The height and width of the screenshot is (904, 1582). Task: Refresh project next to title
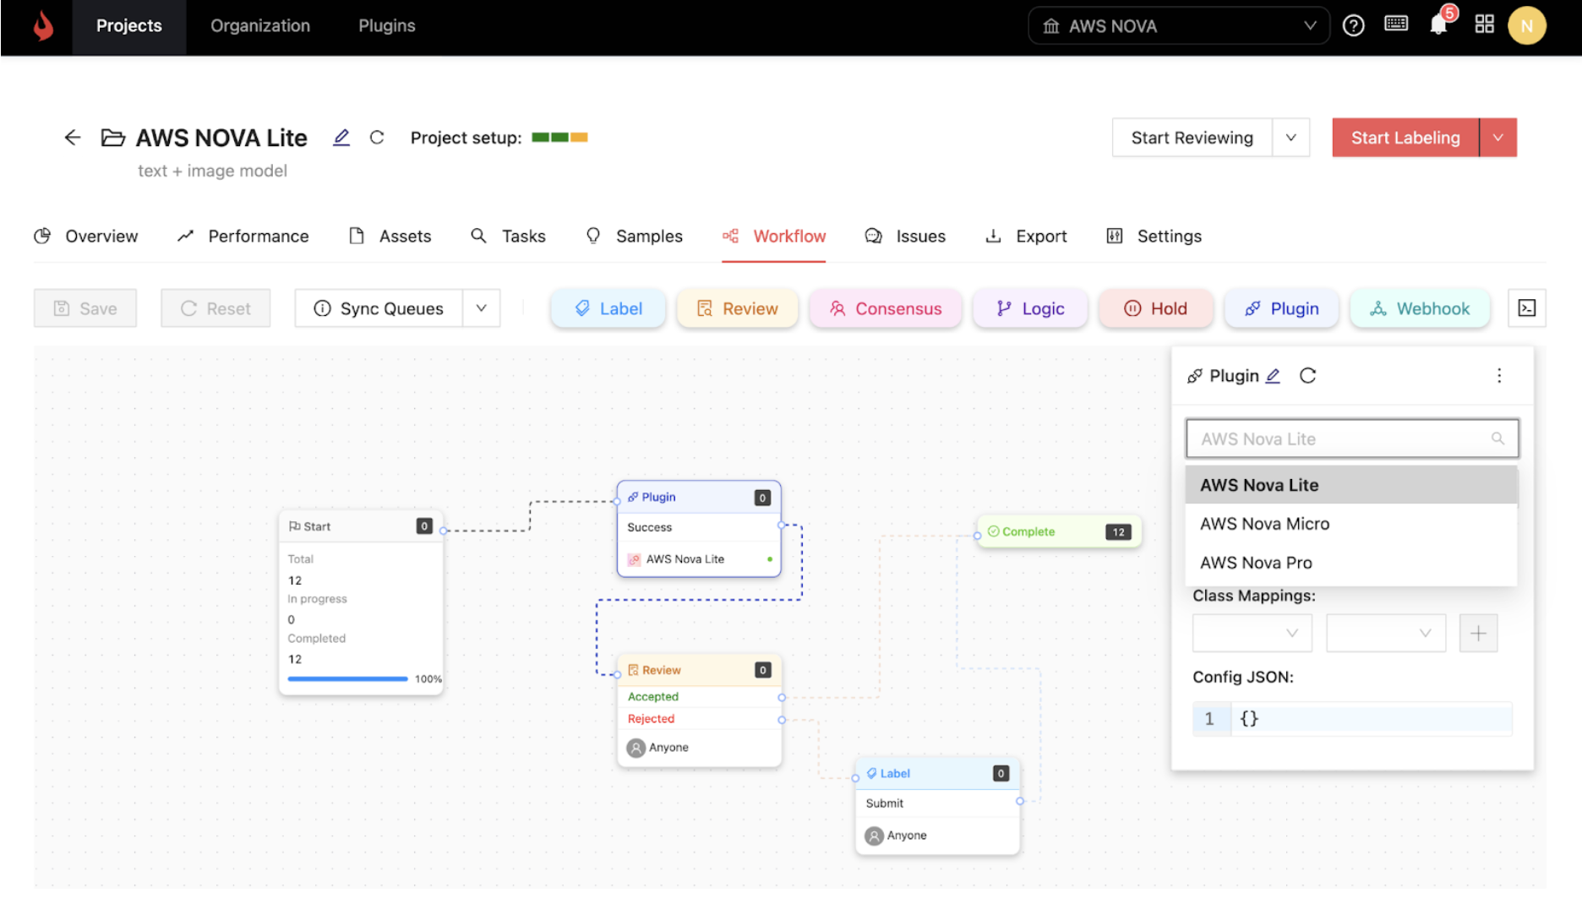377,138
